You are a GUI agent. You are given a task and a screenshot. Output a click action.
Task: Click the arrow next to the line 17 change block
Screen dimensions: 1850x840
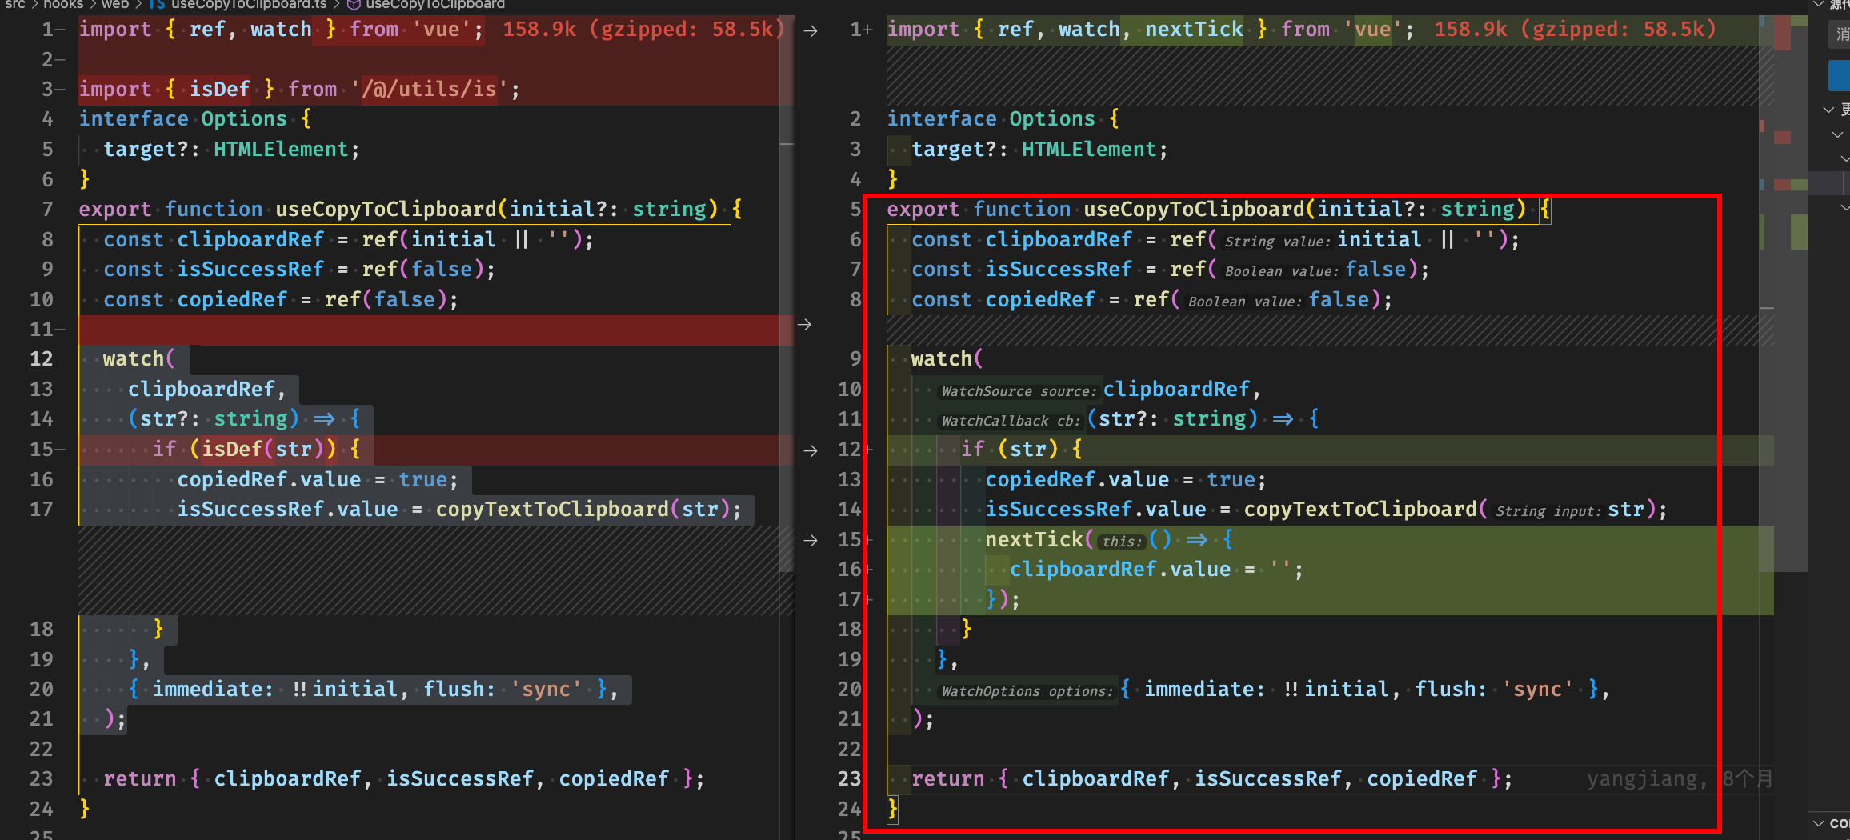pos(811,541)
